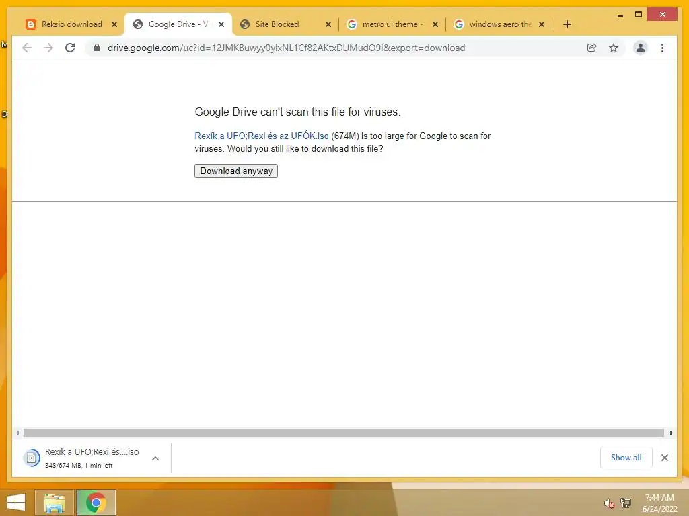The height and width of the screenshot is (516, 689).
Task: Go back to the previous page
Action: (27, 48)
